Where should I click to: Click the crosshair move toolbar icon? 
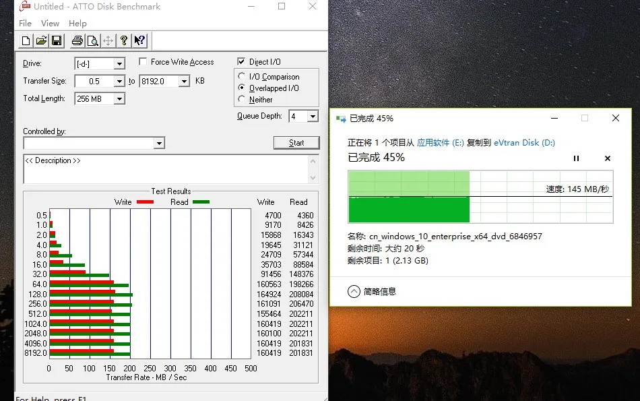(108, 40)
